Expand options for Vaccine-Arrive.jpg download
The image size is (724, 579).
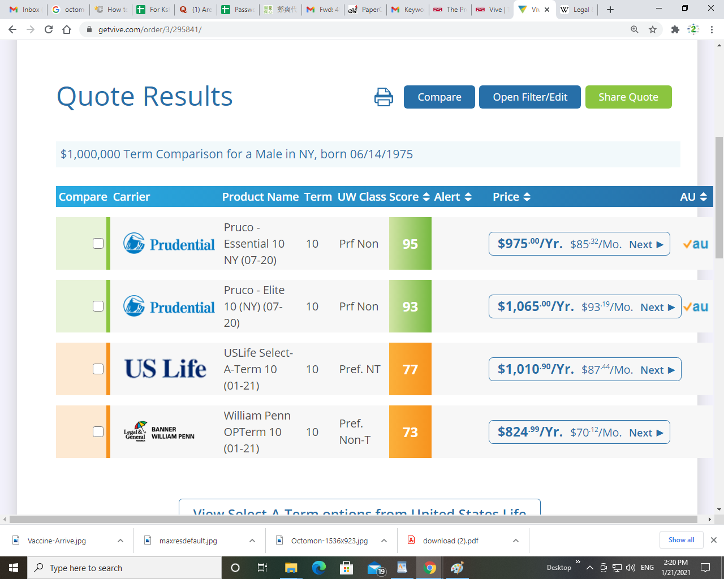pos(120,541)
